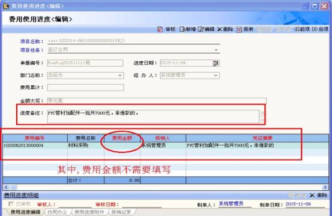
Task: Maximize the 费用使用进度 window
Action: pyautogui.click(x=315, y=6)
